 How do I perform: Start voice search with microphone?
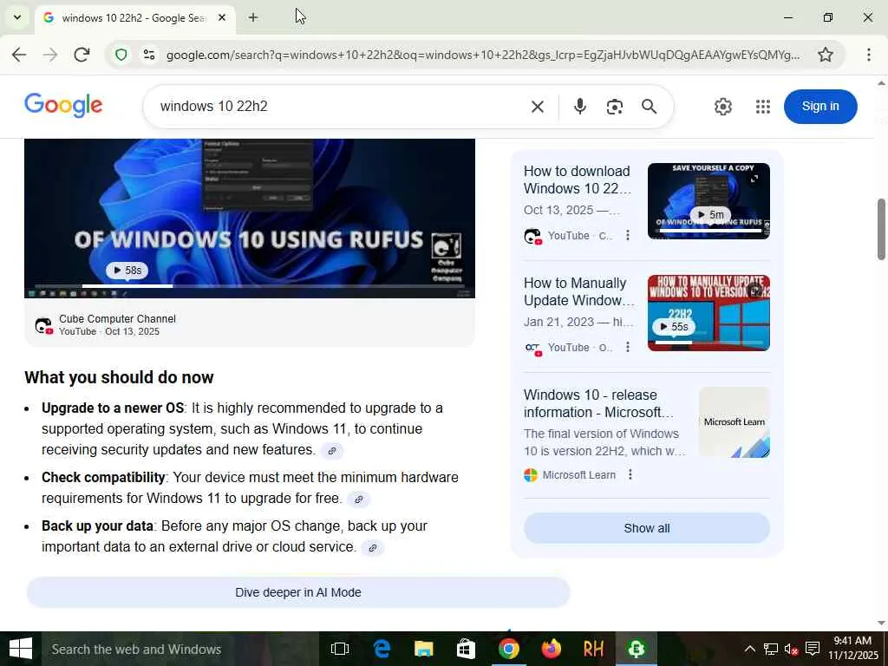(579, 107)
